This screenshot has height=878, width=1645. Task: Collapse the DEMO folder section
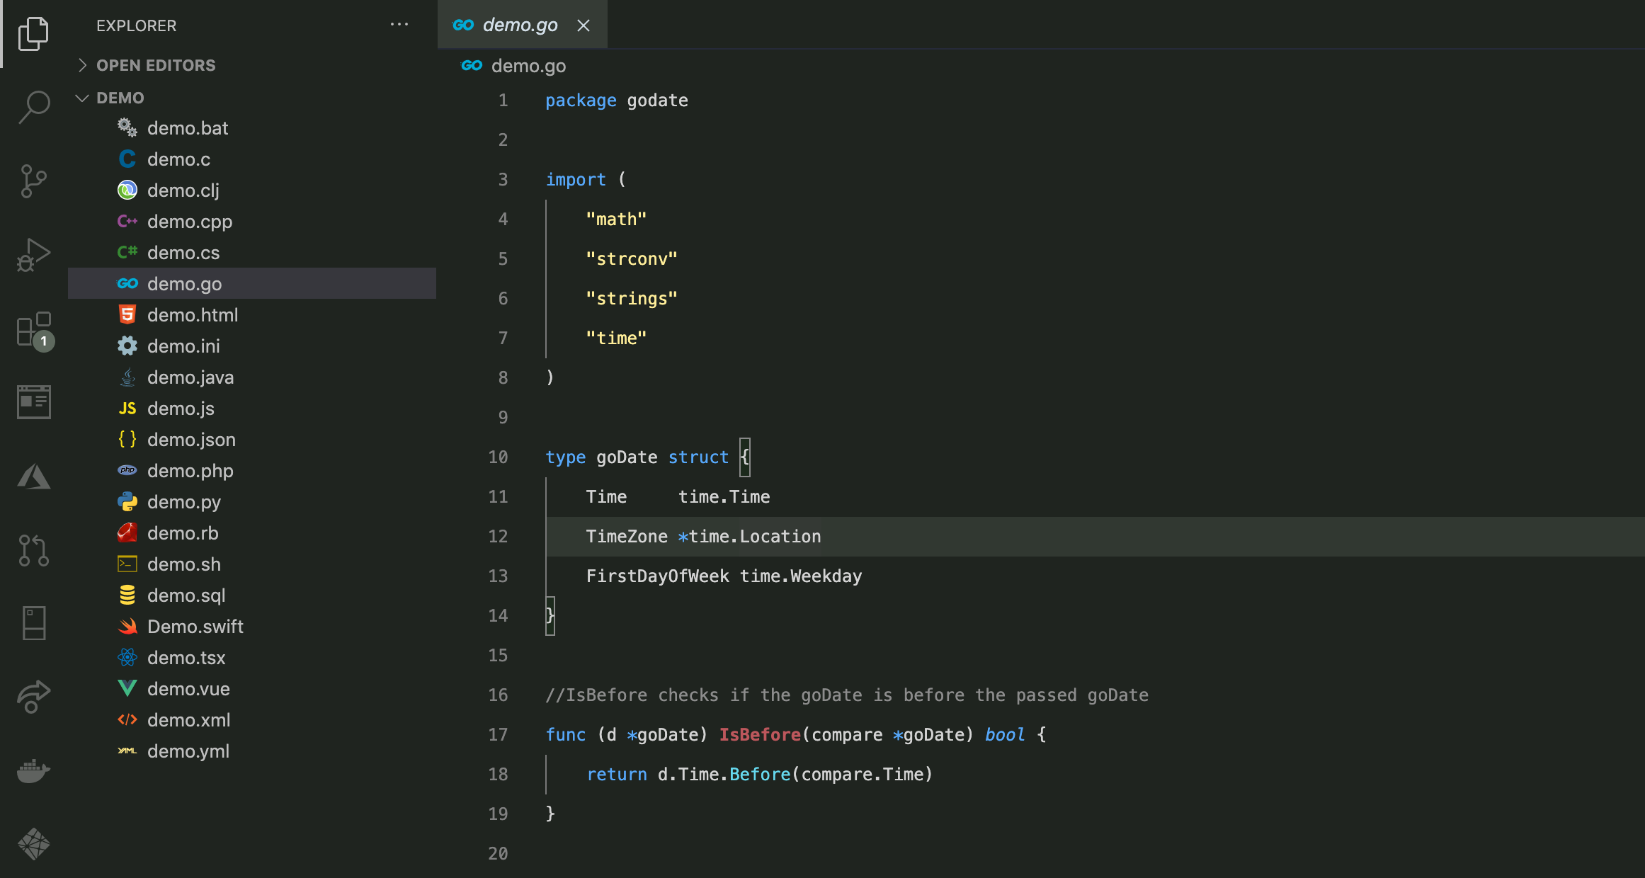(120, 98)
